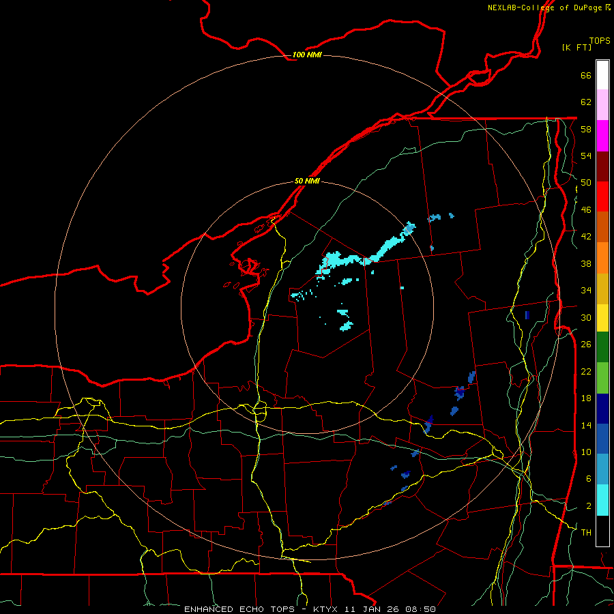Viewport: 614px width, 614px height.
Task: Click the legend value 6
Action: (589, 479)
